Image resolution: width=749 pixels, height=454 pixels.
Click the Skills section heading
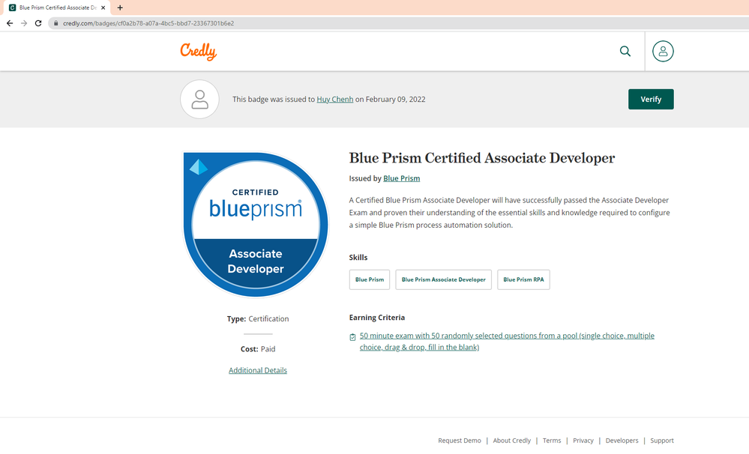tap(358, 258)
